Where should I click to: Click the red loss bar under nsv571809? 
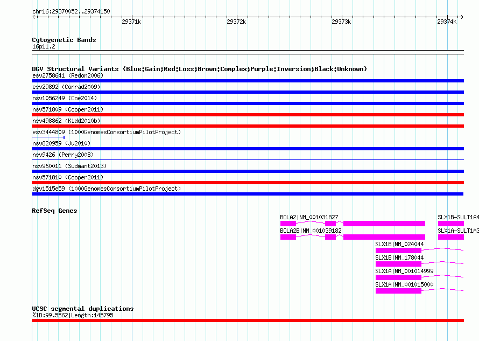[x=248, y=115]
